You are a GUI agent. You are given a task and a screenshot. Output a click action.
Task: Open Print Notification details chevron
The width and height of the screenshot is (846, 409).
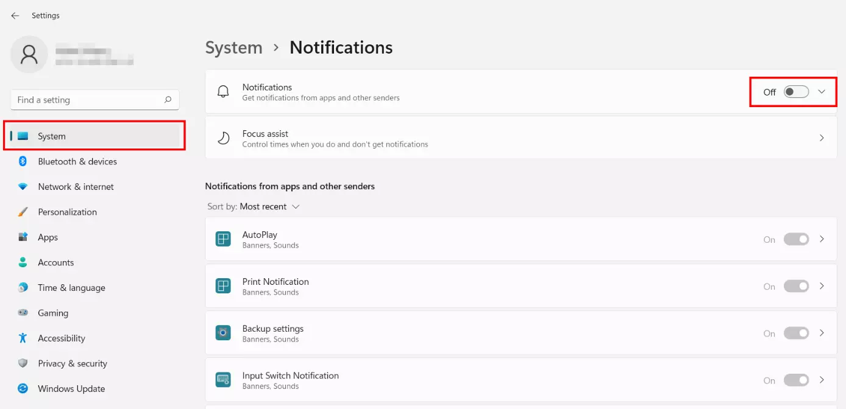point(822,286)
